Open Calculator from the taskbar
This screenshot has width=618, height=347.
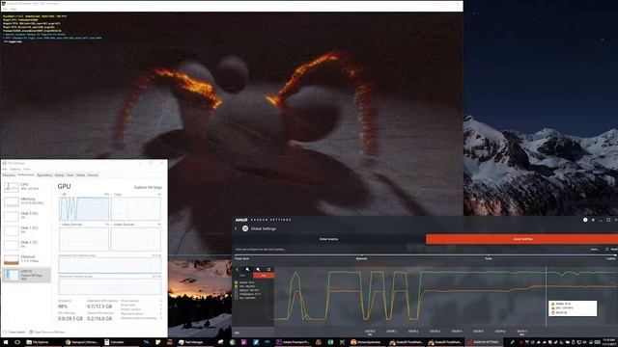pyautogui.click(x=120, y=342)
